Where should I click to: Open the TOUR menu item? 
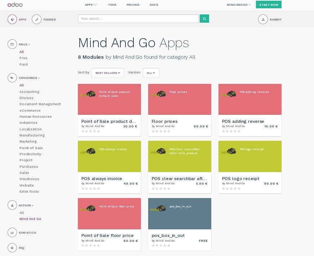112,5
